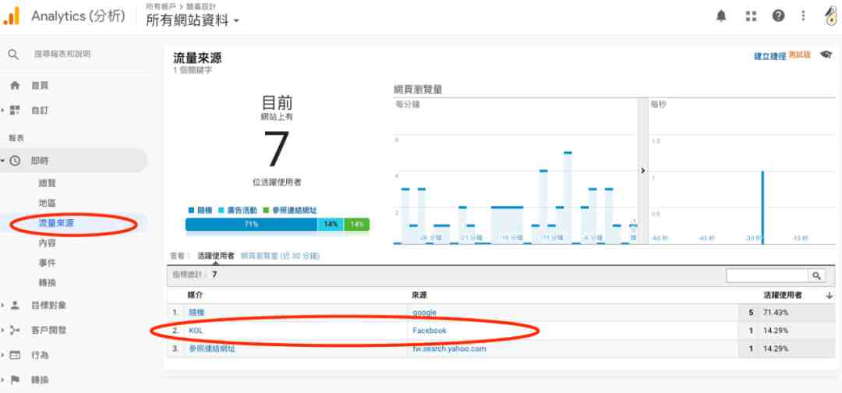Open the notifications bell icon
Screen dimensions: 842x393
721,16
